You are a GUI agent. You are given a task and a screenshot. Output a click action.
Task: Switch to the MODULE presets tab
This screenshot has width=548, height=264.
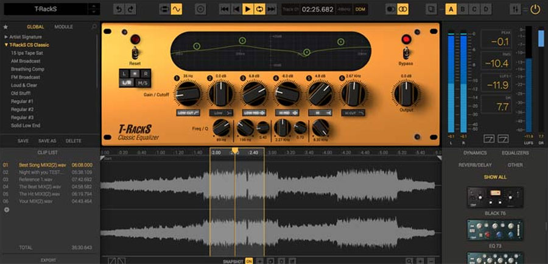tap(63, 27)
